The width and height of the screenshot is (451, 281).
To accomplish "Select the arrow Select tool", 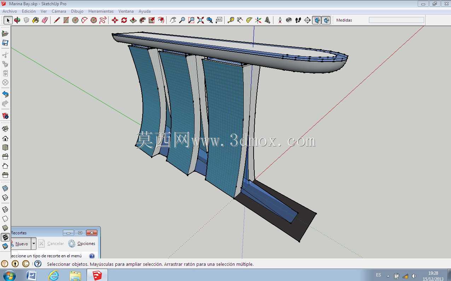I will tap(8, 20).
